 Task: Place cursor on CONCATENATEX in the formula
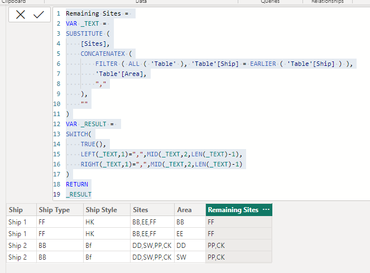pos(103,54)
